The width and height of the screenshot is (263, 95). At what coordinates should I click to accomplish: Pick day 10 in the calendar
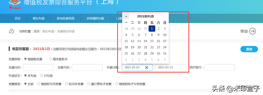(165, 35)
